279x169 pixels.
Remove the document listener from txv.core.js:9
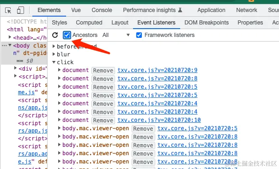[x=103, y=71]
